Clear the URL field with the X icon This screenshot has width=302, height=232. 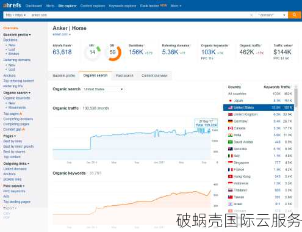(x=251, y=15)
